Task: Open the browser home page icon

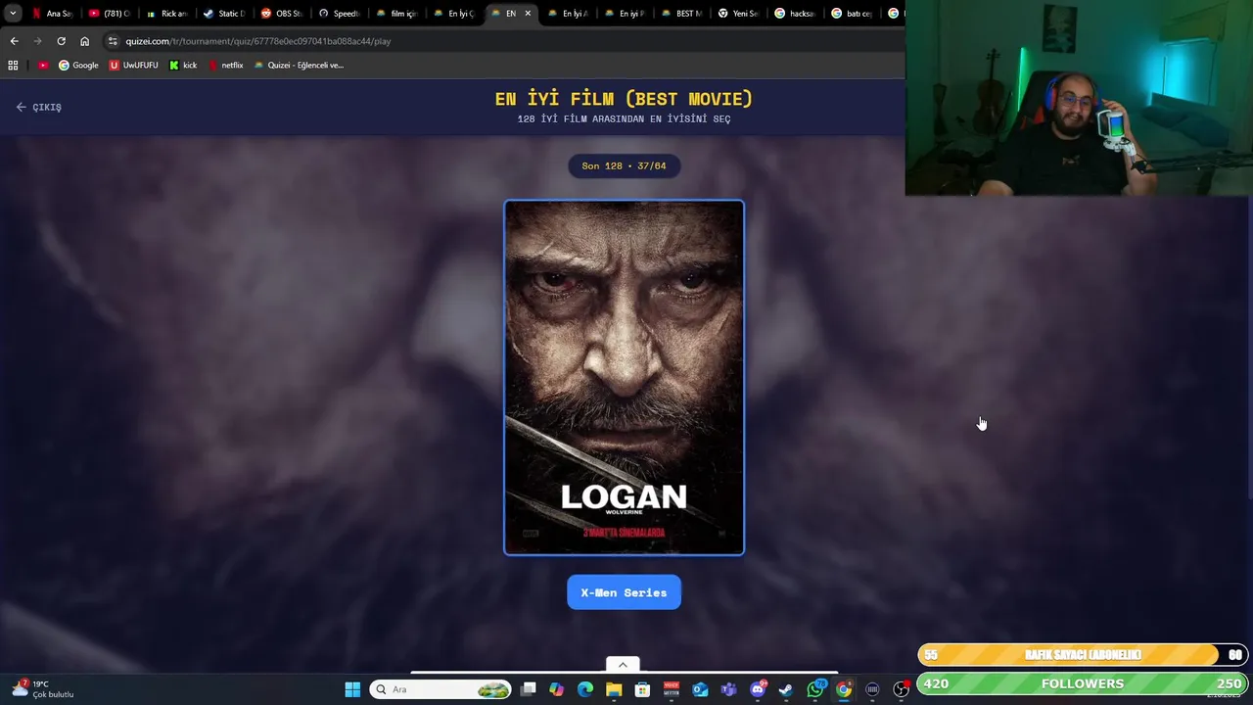Action: point(84,41)
